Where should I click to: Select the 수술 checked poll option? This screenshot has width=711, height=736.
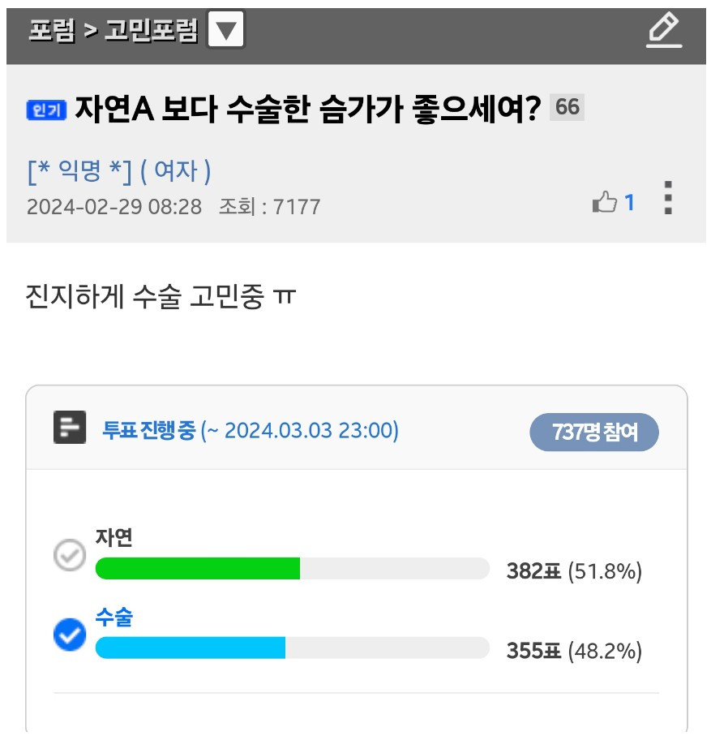(x=70, y=635)
